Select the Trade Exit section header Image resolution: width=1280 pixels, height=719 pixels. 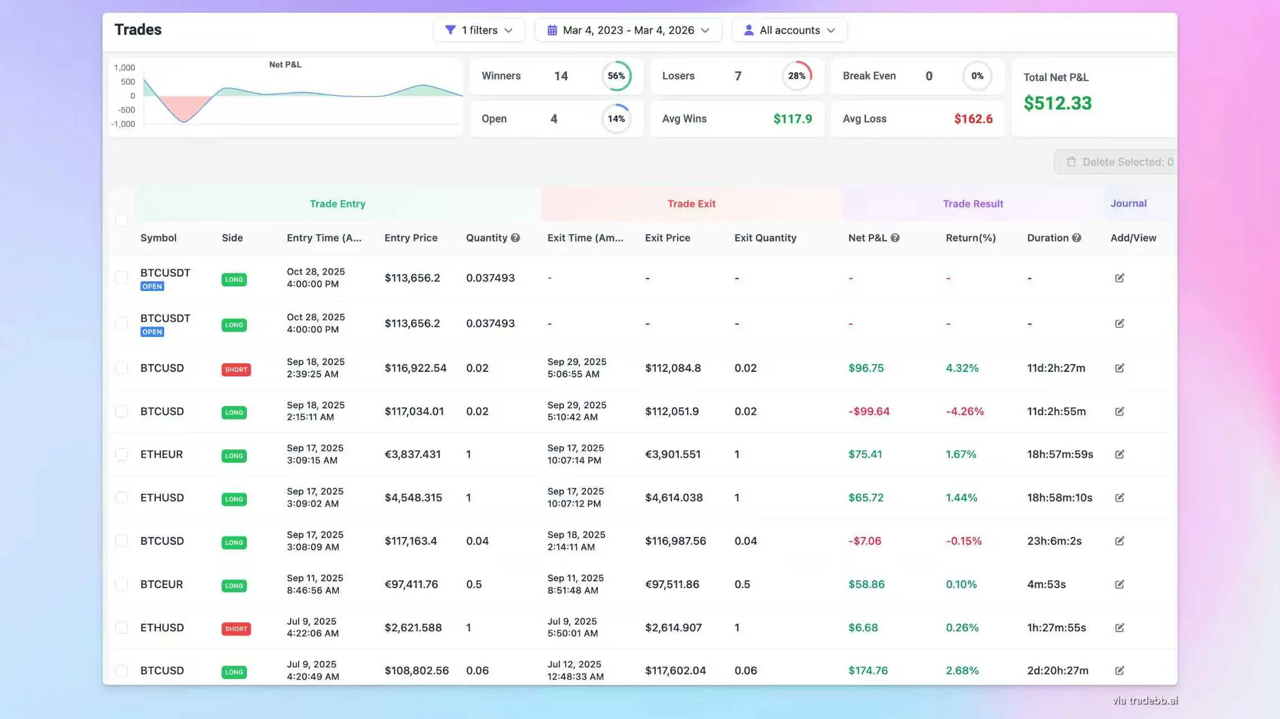[x=691, y=203]
